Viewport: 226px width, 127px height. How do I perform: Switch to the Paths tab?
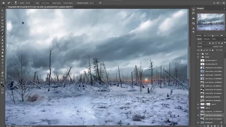(x=214, y=39)
